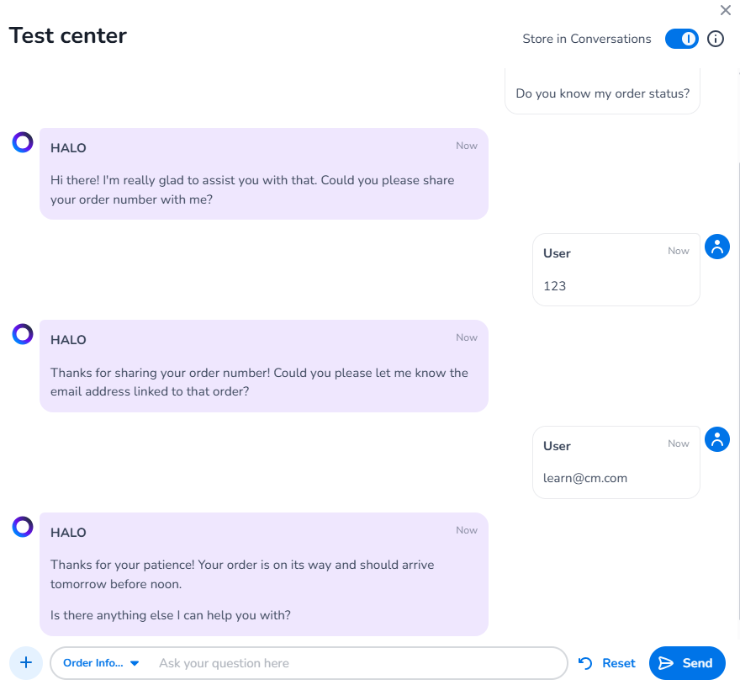Viewport: 740px width, 685px height.
Task: Click the Ask your question here field
Action: pos(359,663)
